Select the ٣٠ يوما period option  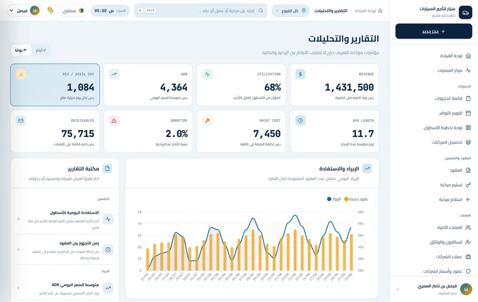point(21,50)
